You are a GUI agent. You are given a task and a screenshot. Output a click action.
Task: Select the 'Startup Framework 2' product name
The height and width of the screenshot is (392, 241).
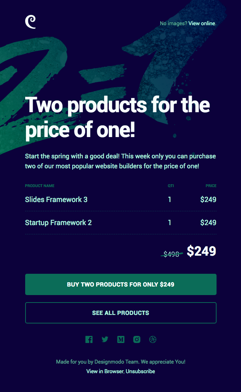(58, 223)
